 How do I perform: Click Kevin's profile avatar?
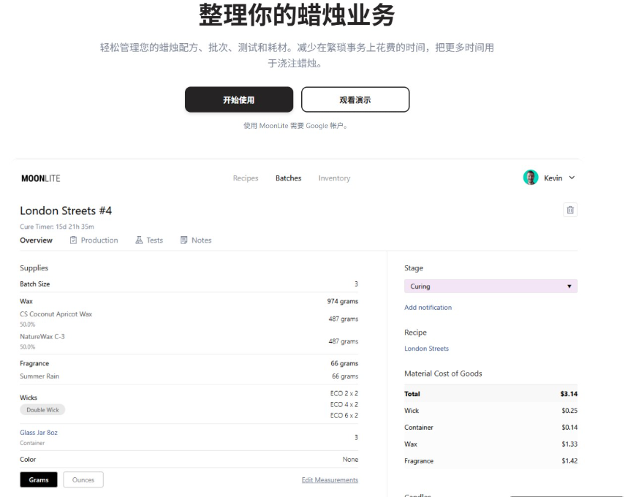531,178
